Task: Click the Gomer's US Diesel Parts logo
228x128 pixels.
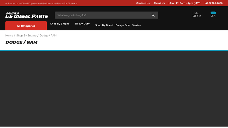Action: pyautogui.click(x=27, y=15)
